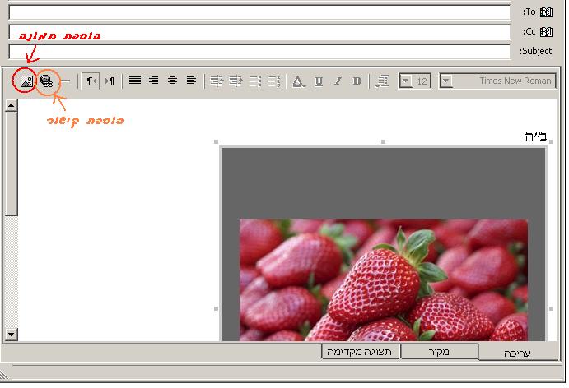
Task: Open the Times New Roman font dropdown
Action: (x=446, y=81)
